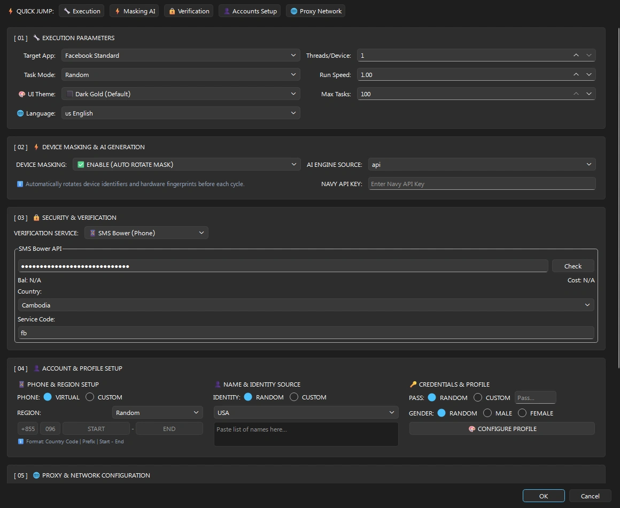This screenshot has height=508, width=620.
Task: Click the +855 country code field
Action: (x=28, y=428)
